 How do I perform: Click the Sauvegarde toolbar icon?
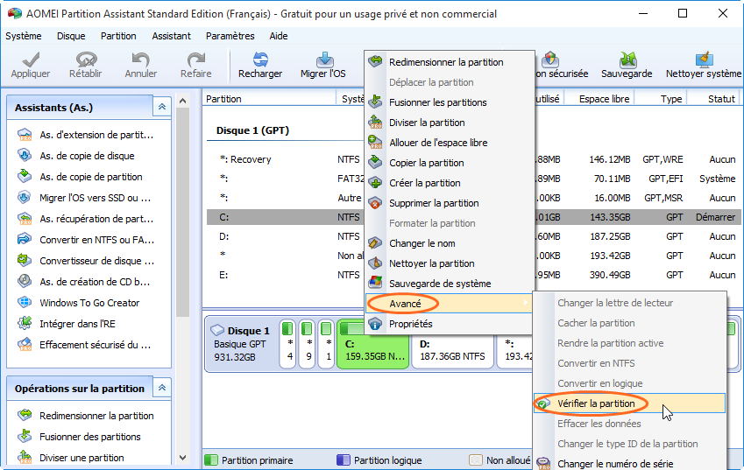(x=627, y=60)
